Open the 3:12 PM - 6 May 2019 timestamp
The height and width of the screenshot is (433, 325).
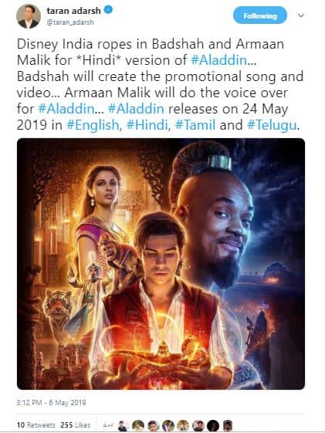[x=51, y=403]
